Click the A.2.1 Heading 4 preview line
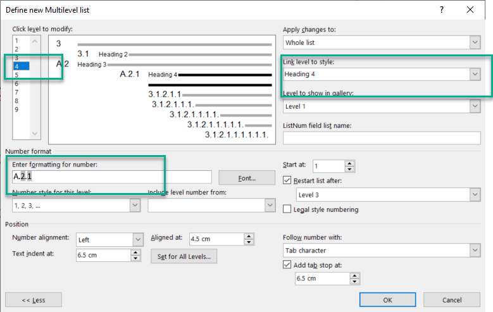Image resolution: width=493 pixels, height=312 pixels. point(196,75)
